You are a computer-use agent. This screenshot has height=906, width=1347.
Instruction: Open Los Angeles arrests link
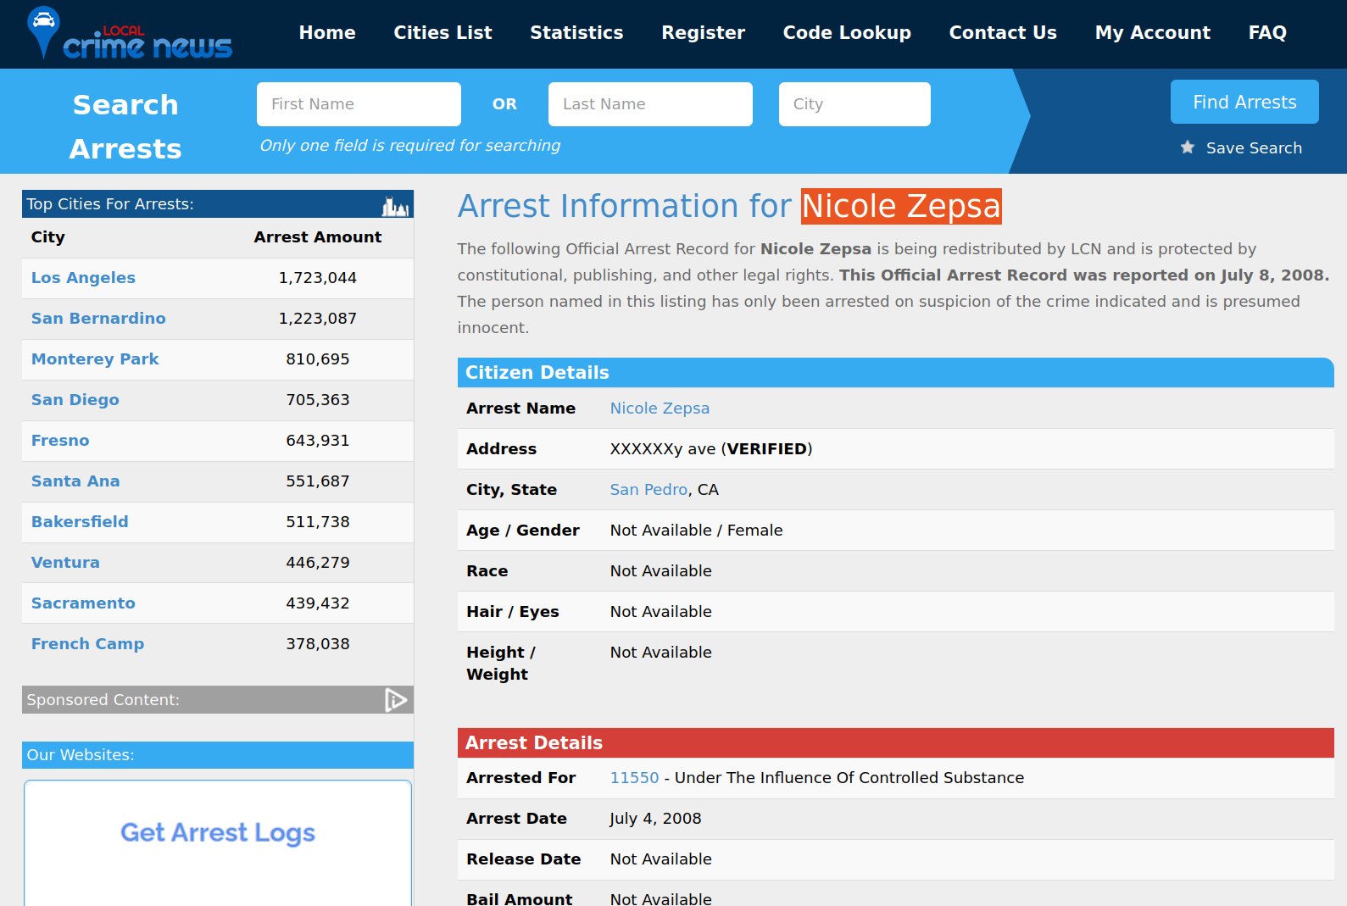[83, 278]
